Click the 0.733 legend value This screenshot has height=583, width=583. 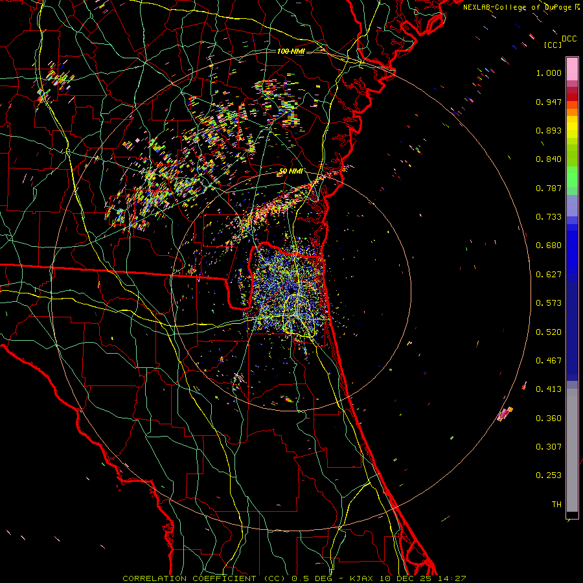549,217
